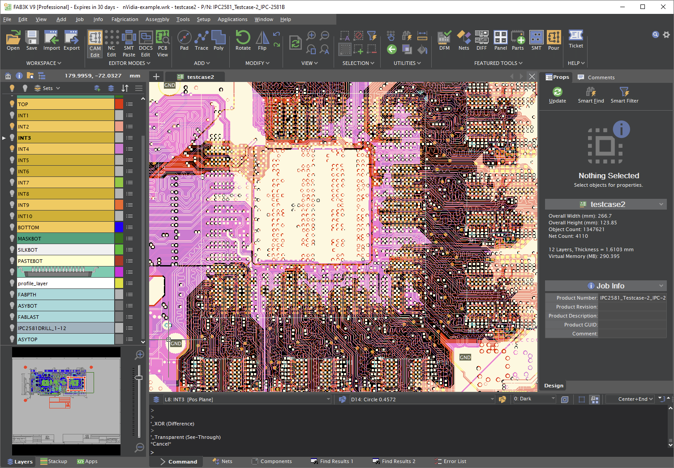
Task: Toggle visibility bulb for ASYTOP layer
Action: 12,339
